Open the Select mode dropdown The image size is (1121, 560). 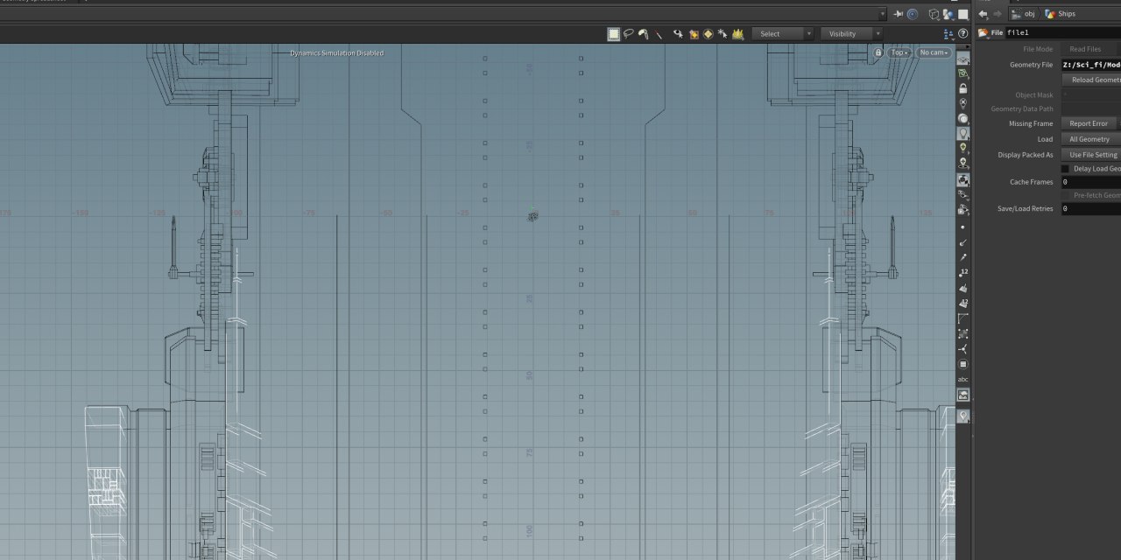pos(782,34)
